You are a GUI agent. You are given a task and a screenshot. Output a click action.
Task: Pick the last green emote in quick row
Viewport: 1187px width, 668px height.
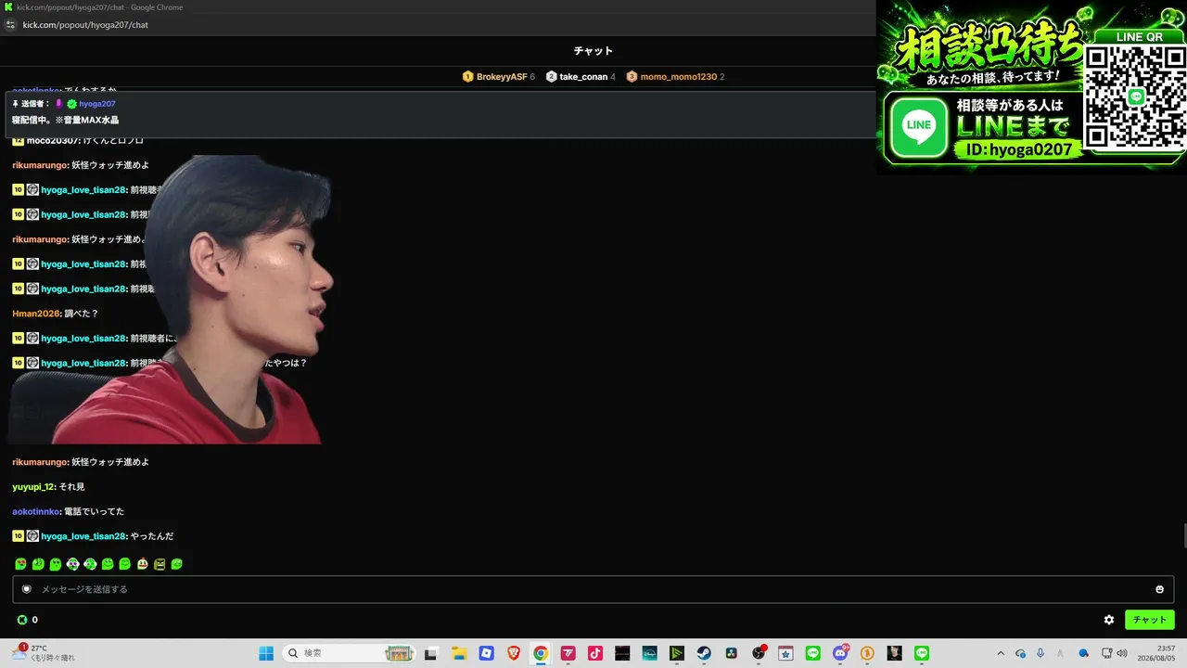[177, 564]
